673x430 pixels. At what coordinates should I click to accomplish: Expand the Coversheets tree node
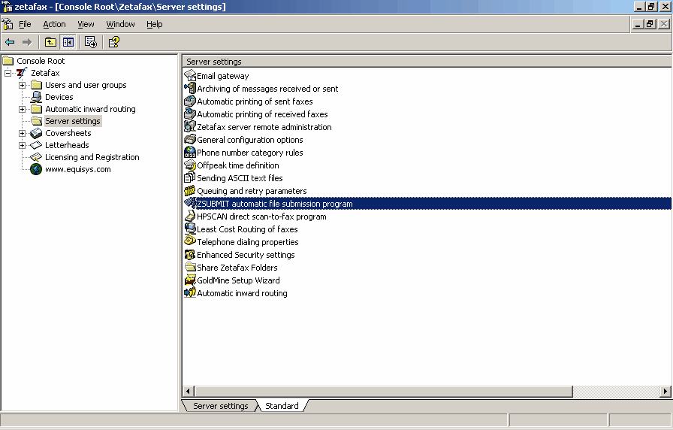23,133
